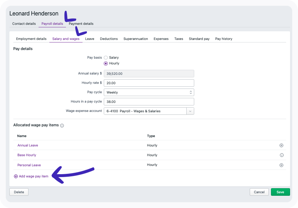Open the Wage expense account combo box
This screenshot has width=298, height=208.
[x=145, y=111]
